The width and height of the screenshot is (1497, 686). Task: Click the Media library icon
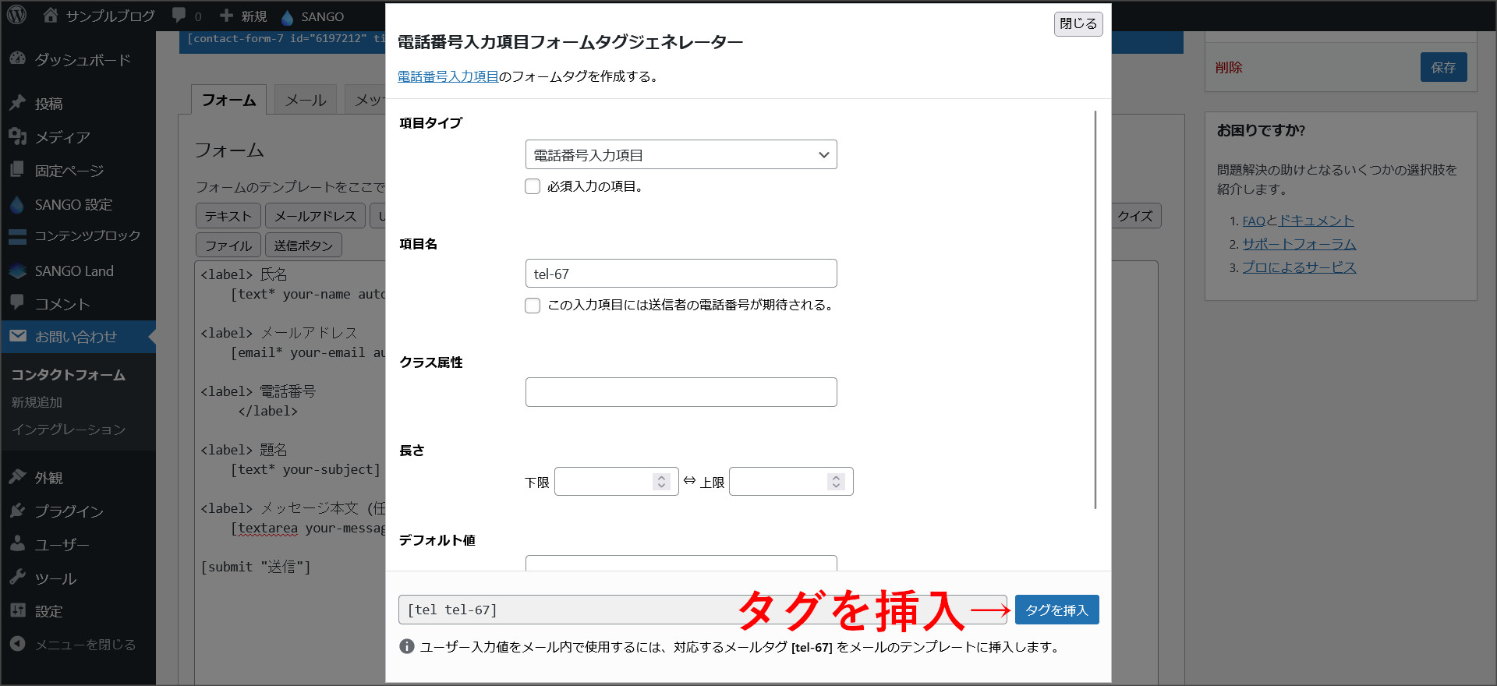pos(18,136)
